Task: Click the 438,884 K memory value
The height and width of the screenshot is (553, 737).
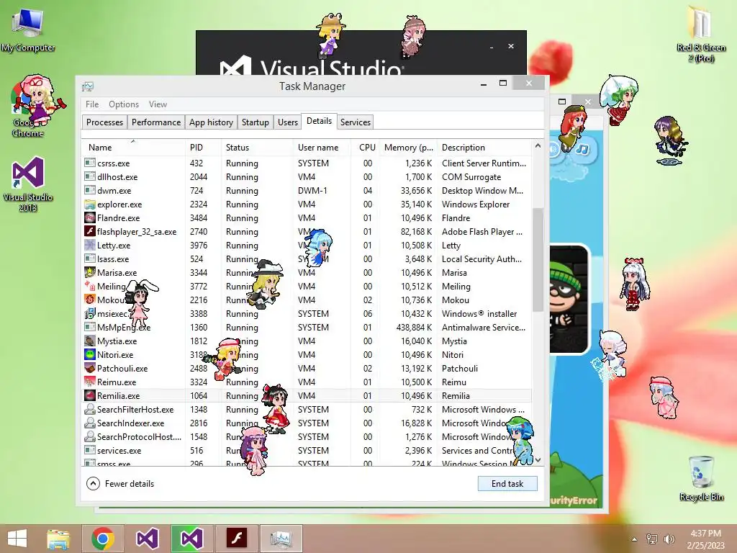Action: click(414, 328)
